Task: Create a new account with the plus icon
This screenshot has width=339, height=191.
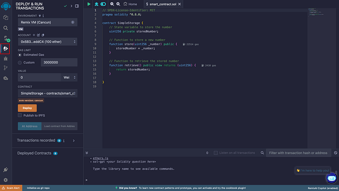Action: click(34, 35)
